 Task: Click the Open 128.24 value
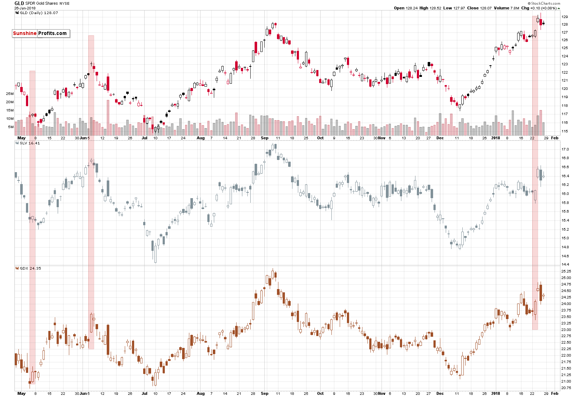(406, 8)
